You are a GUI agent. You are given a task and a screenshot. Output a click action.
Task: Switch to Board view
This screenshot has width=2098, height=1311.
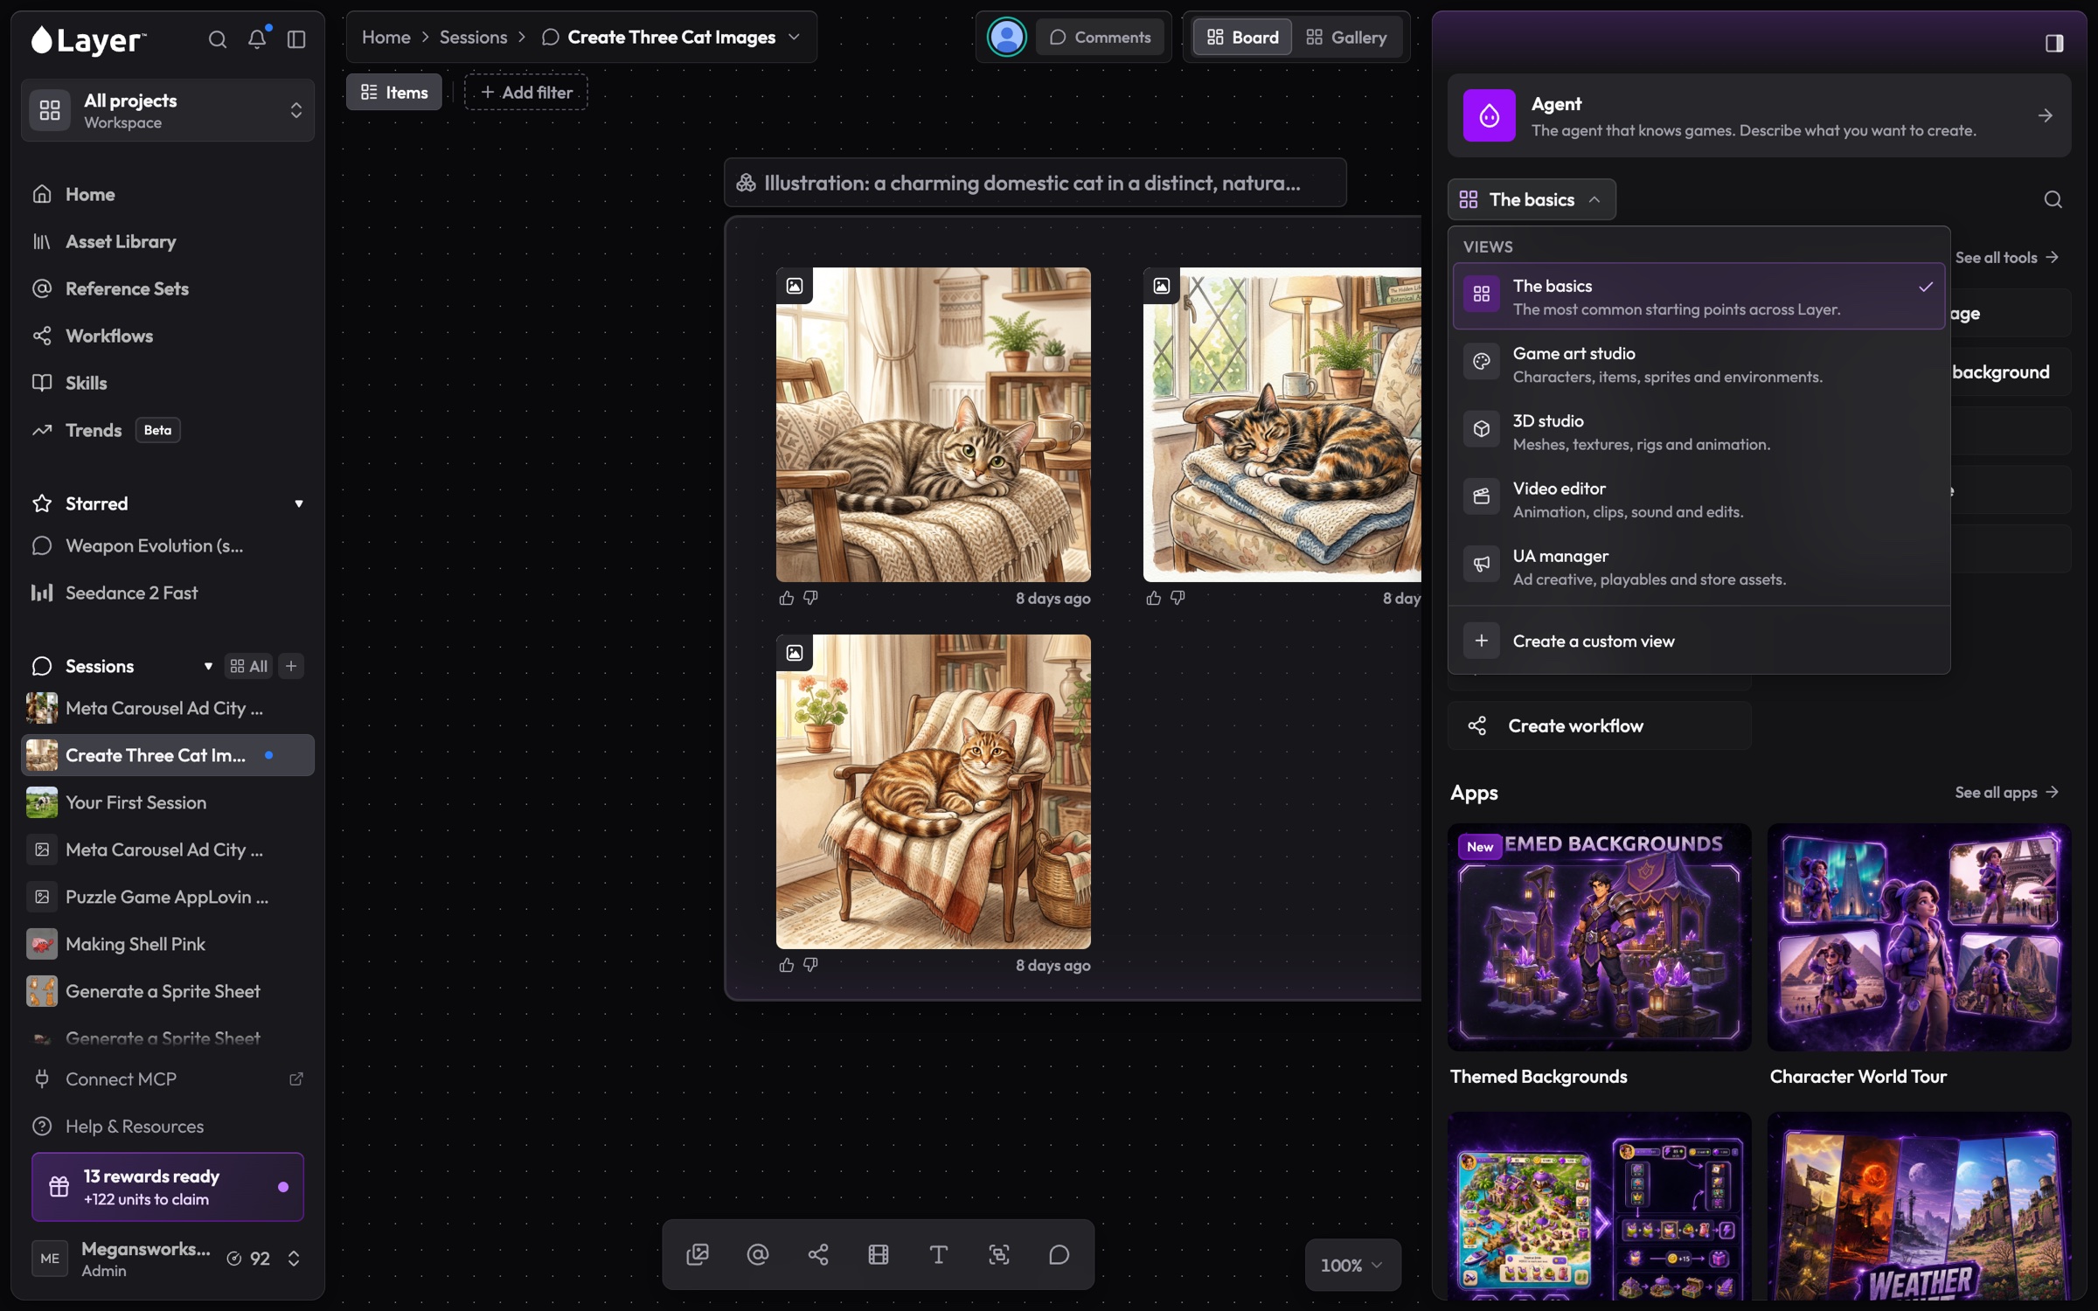(1242, 38)
